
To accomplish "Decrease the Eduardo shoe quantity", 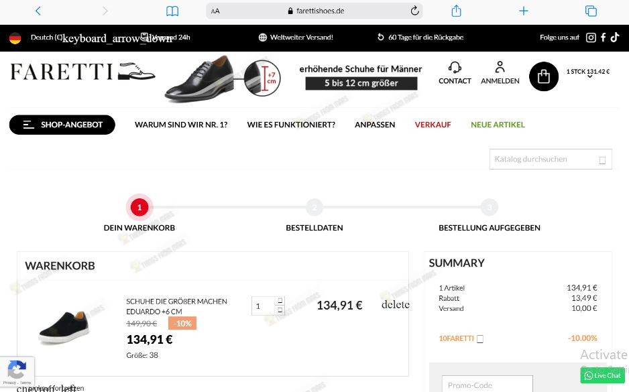I will coord(280,310).
